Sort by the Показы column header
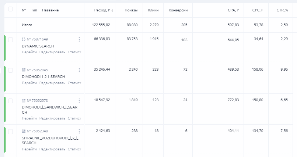Screen dimensions: 297x157 pyautogui.click(x=131, y=10)
